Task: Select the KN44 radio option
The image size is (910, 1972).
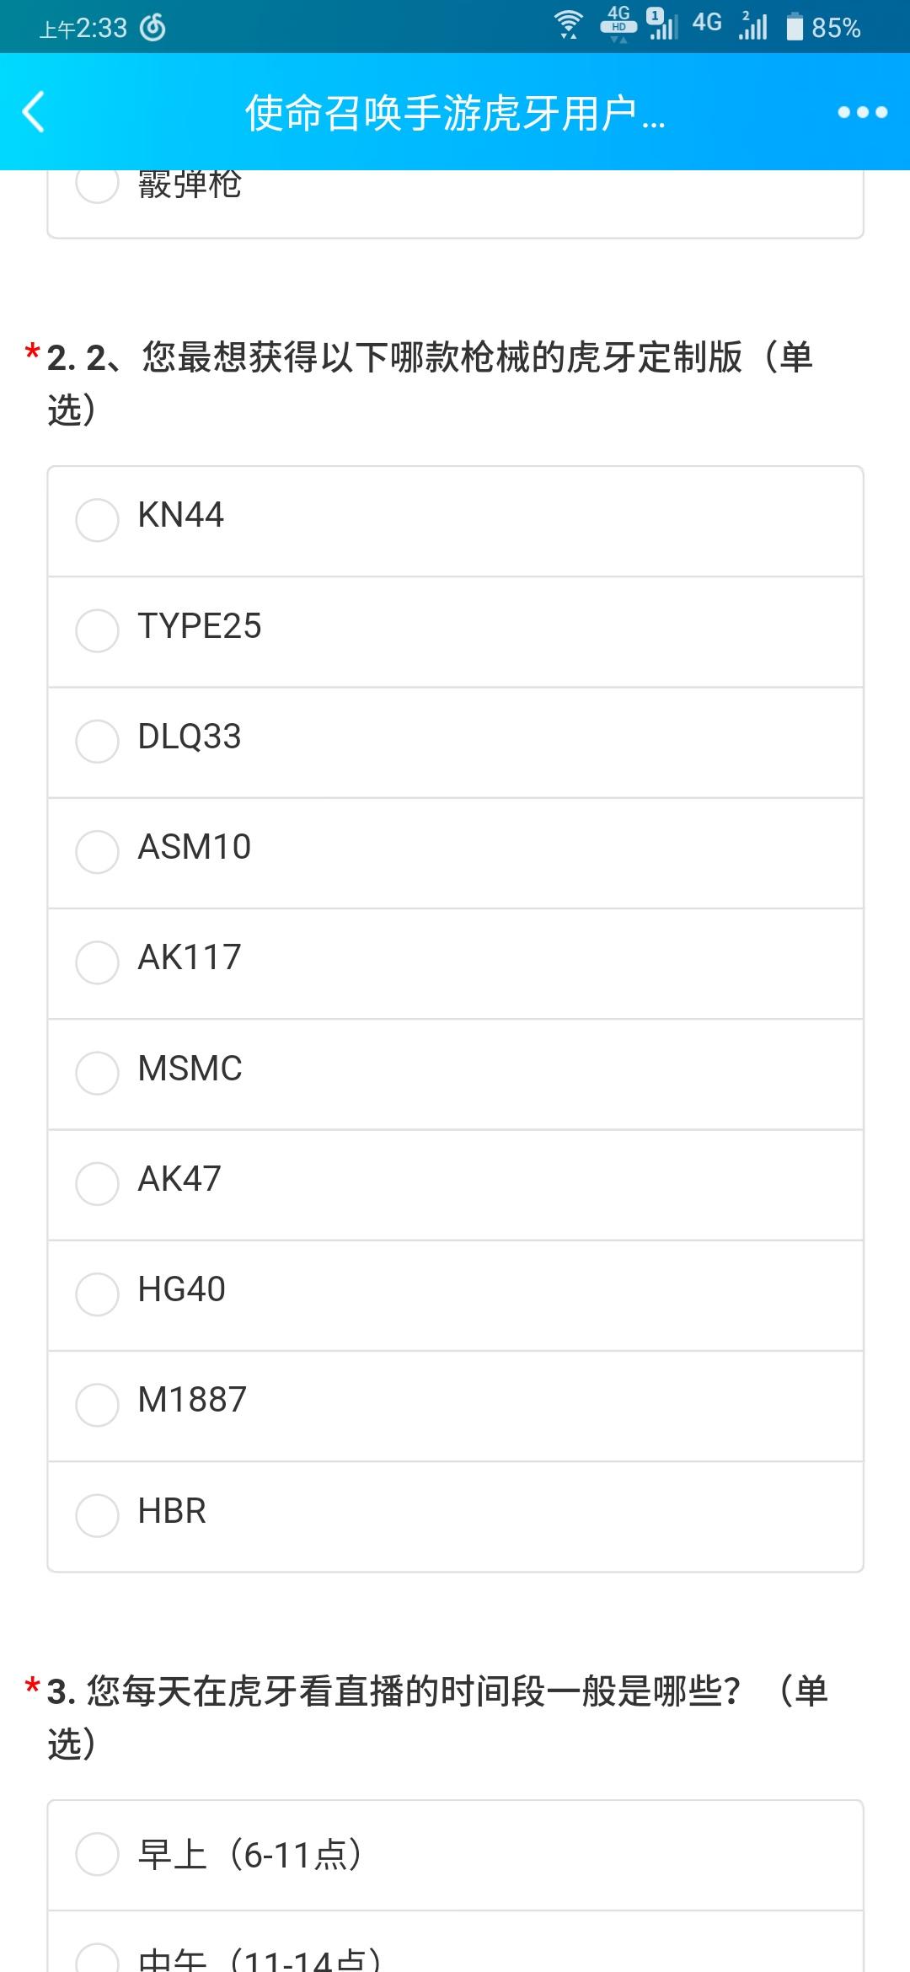Action: tap(455, 521)
